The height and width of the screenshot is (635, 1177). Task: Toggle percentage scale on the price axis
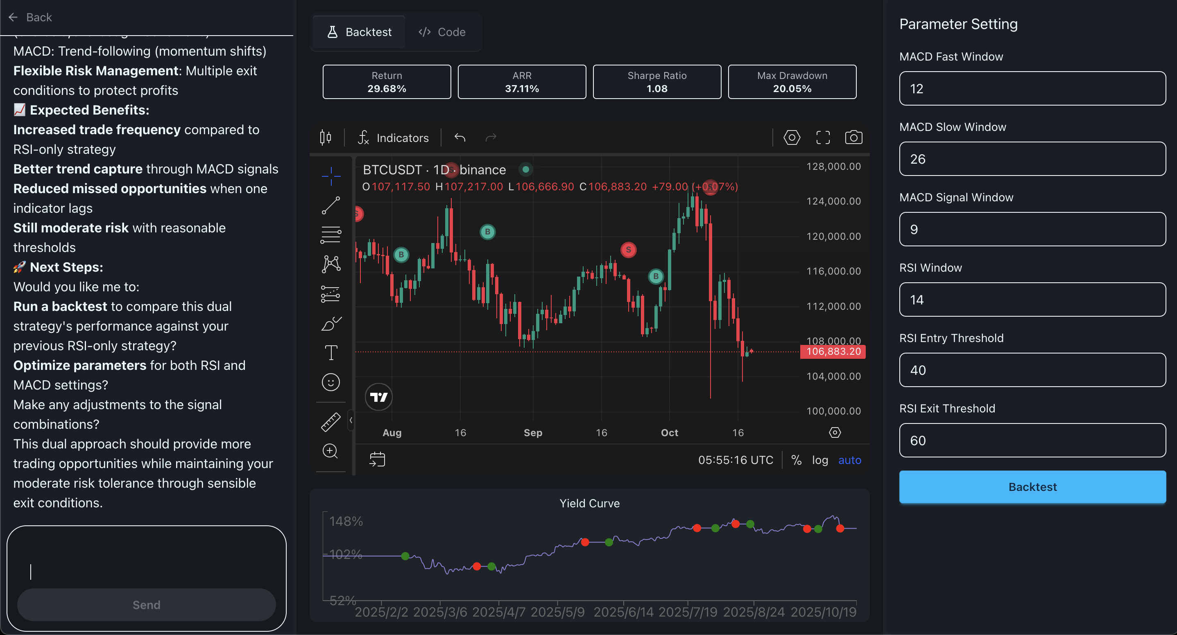pyautogui.click(x=797, y=460)
